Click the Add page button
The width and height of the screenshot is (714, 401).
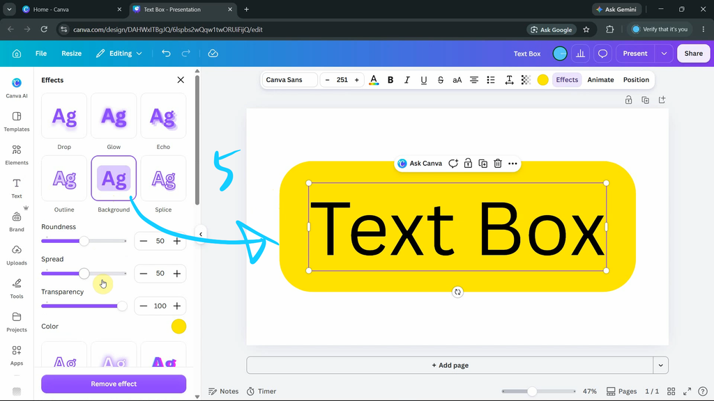[x=450, y=365]
